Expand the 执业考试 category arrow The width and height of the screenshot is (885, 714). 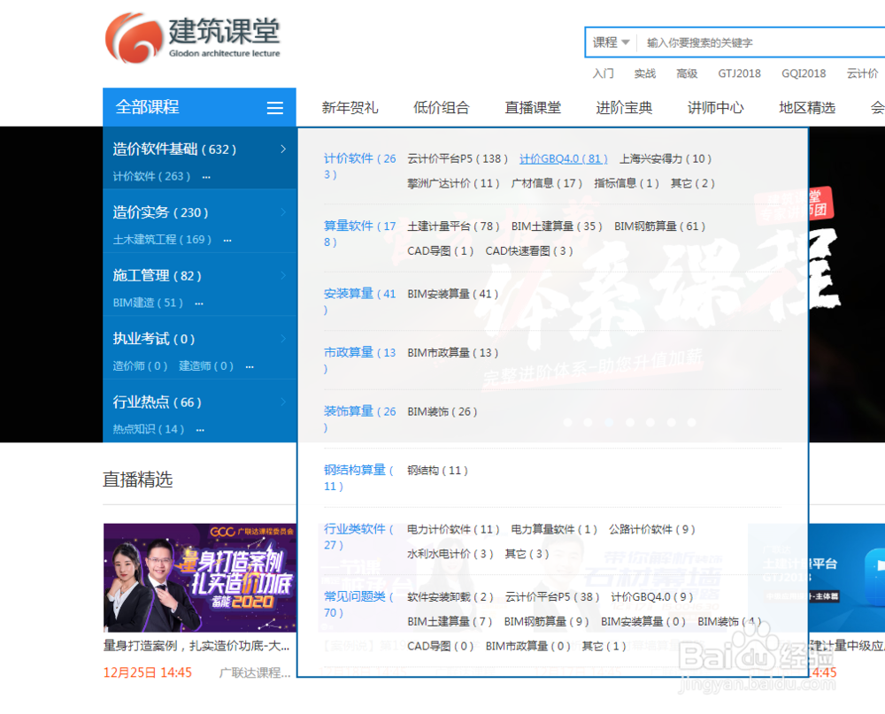tap(283, 339)
